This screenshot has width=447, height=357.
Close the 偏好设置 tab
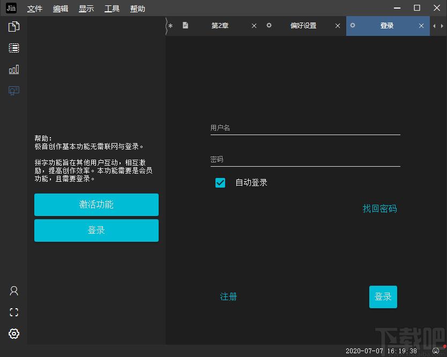point(337,25)
